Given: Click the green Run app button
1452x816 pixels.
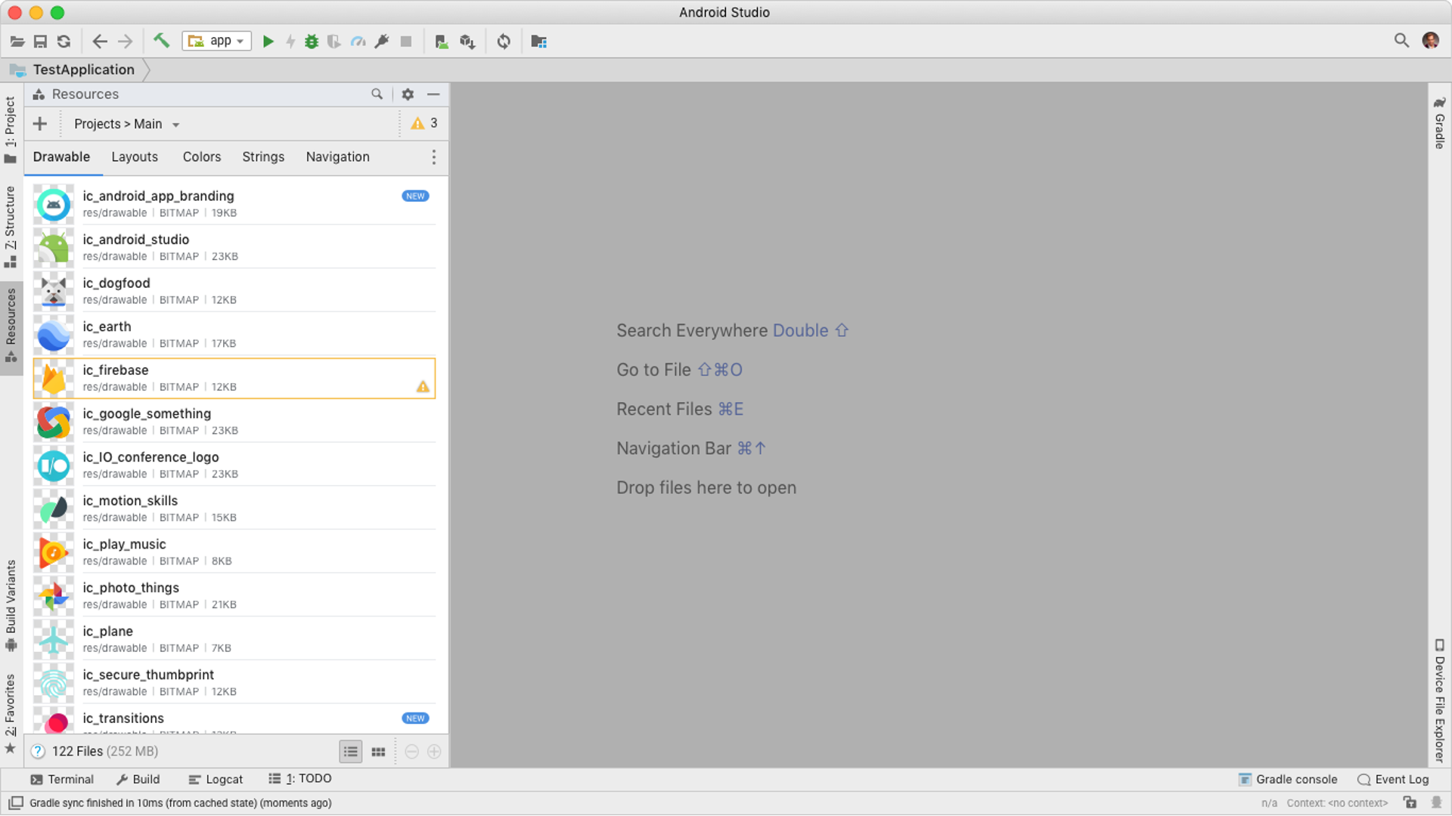Looking at the screenshot, I should click(268, 42).
